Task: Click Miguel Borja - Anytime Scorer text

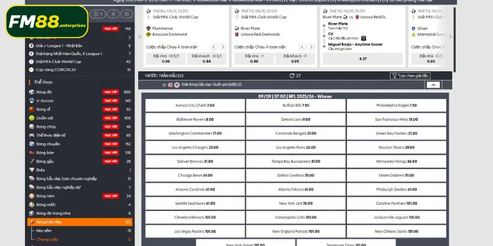Action: [x=356, y=44]
